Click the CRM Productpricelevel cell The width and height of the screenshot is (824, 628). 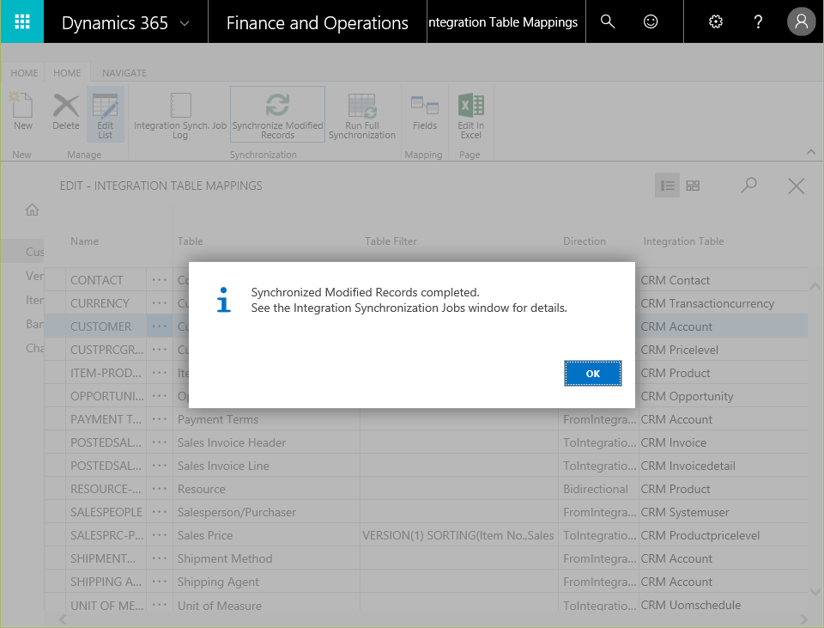pos(723,535)
